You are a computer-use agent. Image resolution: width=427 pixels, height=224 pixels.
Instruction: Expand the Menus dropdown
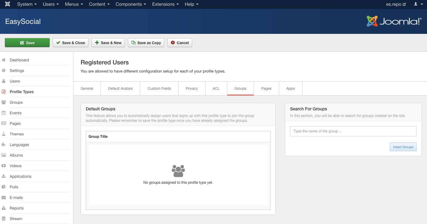[x=74, y=4]
